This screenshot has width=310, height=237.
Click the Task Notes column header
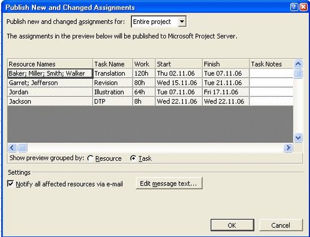coord(272,64)
